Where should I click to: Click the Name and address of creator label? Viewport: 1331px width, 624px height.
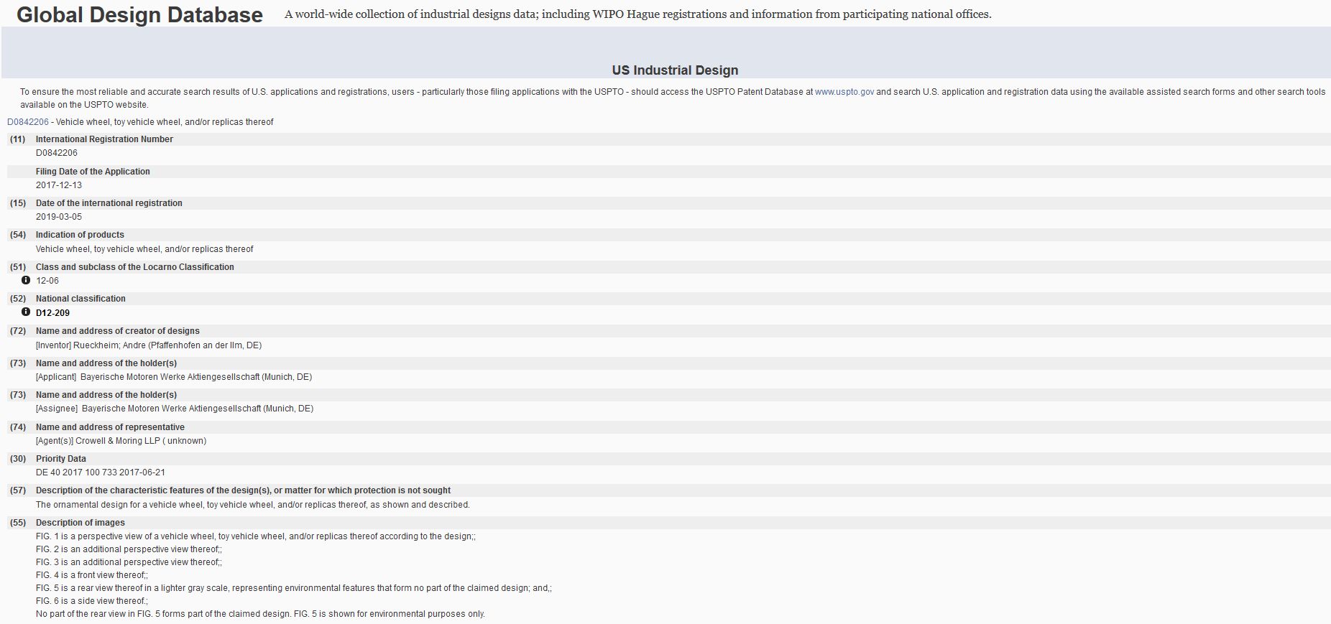point(118,331)
